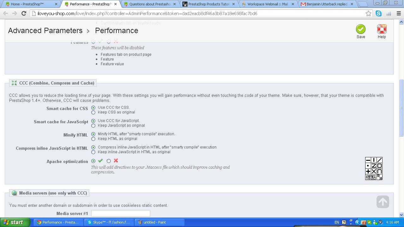
Task: Click the 'Performance - Presta...' taskbar item
Action: point(58,222)
